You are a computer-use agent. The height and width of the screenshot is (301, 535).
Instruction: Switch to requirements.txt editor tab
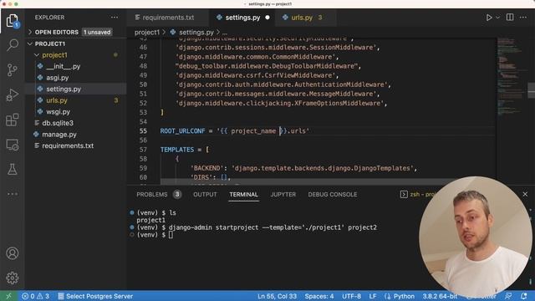pos(167,18)
